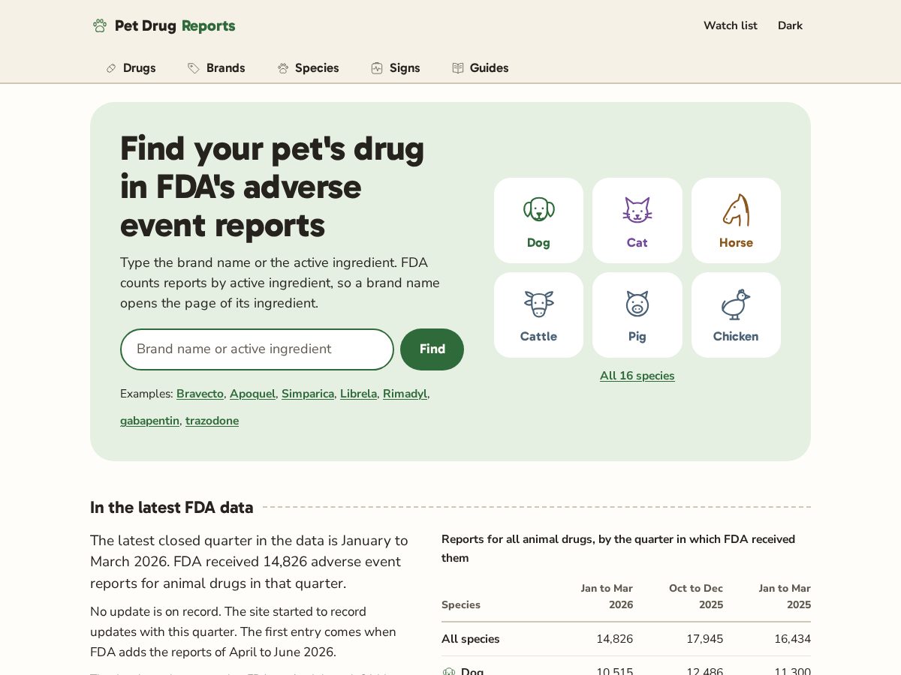Click the paw logo icon beside Pet Drug Reports

tap(100, 25)
